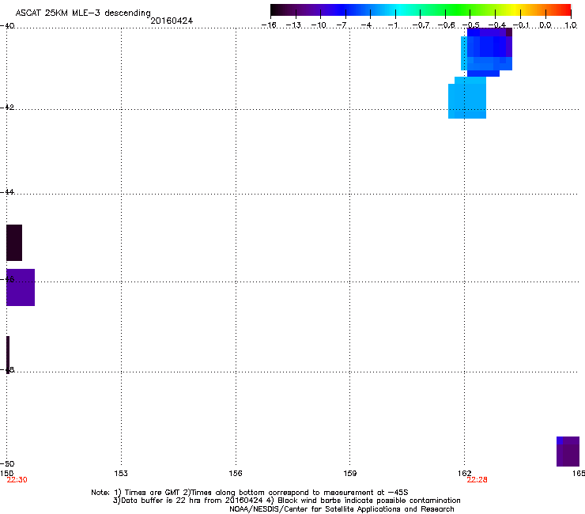Click the longitude label 159

pos(349,474)
